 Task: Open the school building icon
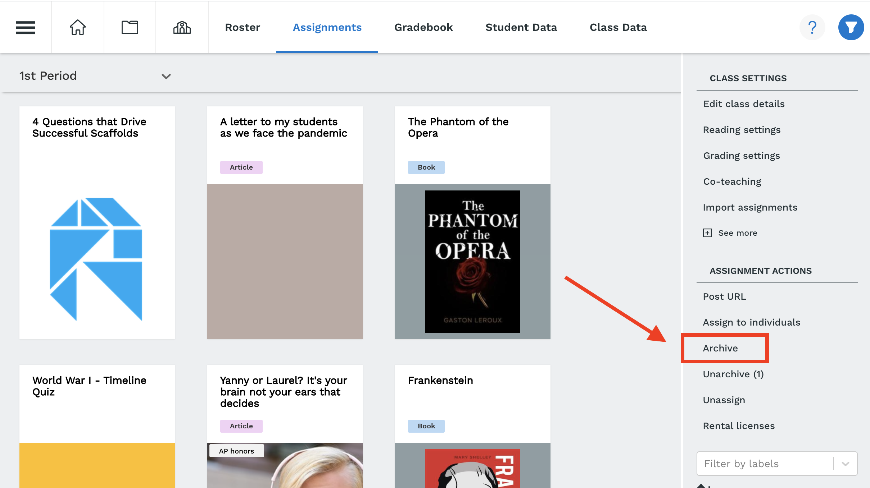tap(182, 27)
